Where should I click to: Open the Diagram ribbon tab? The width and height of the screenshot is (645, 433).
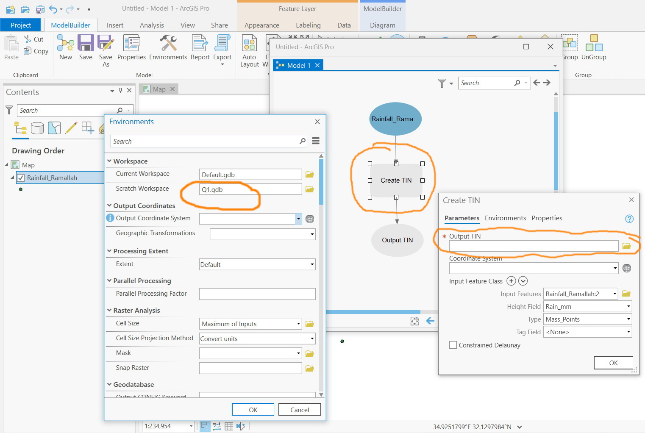[382, 25]
